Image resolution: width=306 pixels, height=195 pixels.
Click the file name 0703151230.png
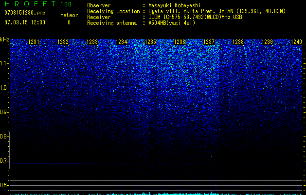(x=25, y=13)
